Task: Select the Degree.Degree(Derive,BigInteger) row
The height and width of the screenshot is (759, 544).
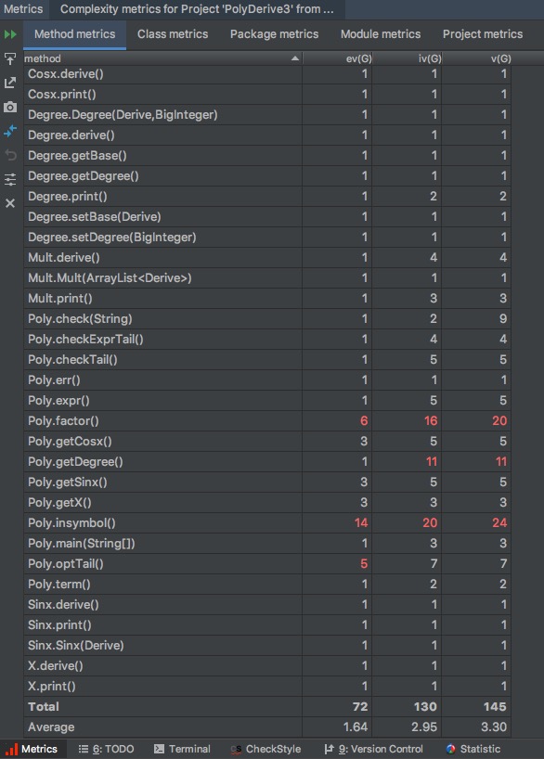Action: [267, 114]
